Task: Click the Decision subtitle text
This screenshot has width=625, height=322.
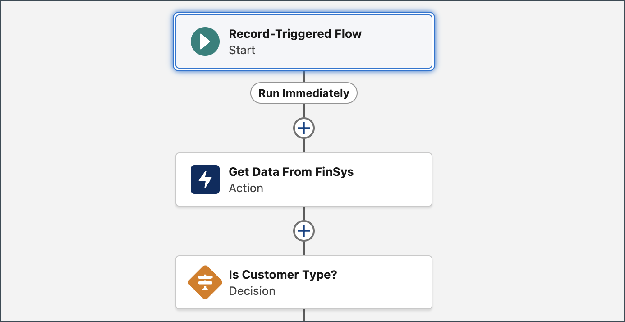Action: (x=252, y=291)
